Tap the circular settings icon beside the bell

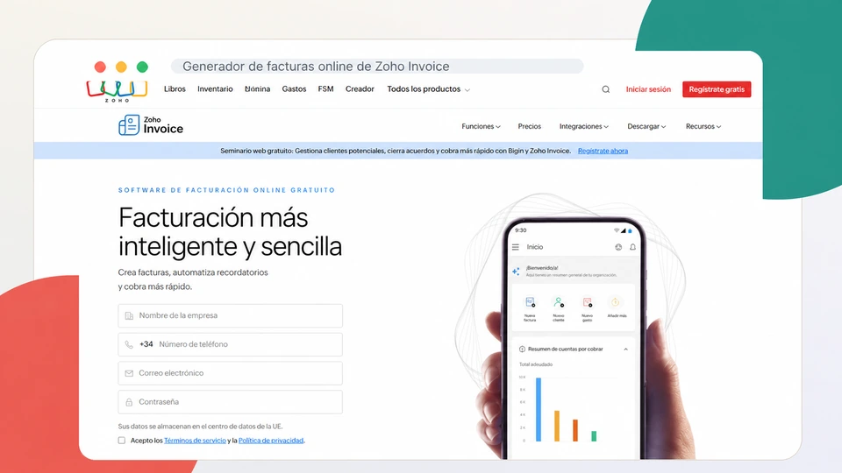tap(618, 247)
